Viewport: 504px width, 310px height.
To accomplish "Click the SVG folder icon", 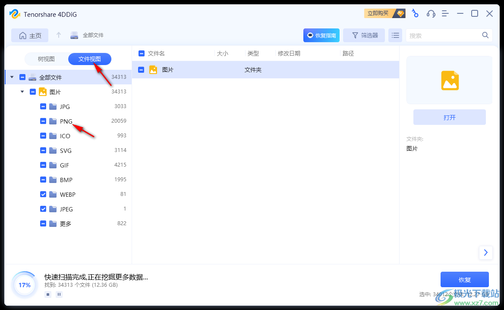I will point(53,150).
